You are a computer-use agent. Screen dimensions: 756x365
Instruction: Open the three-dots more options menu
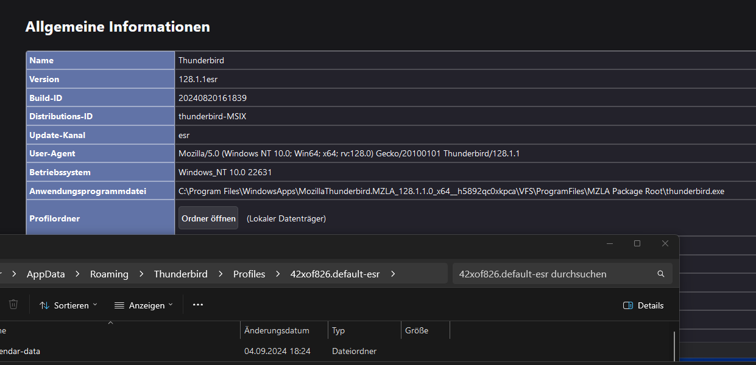tap(197, 305)
